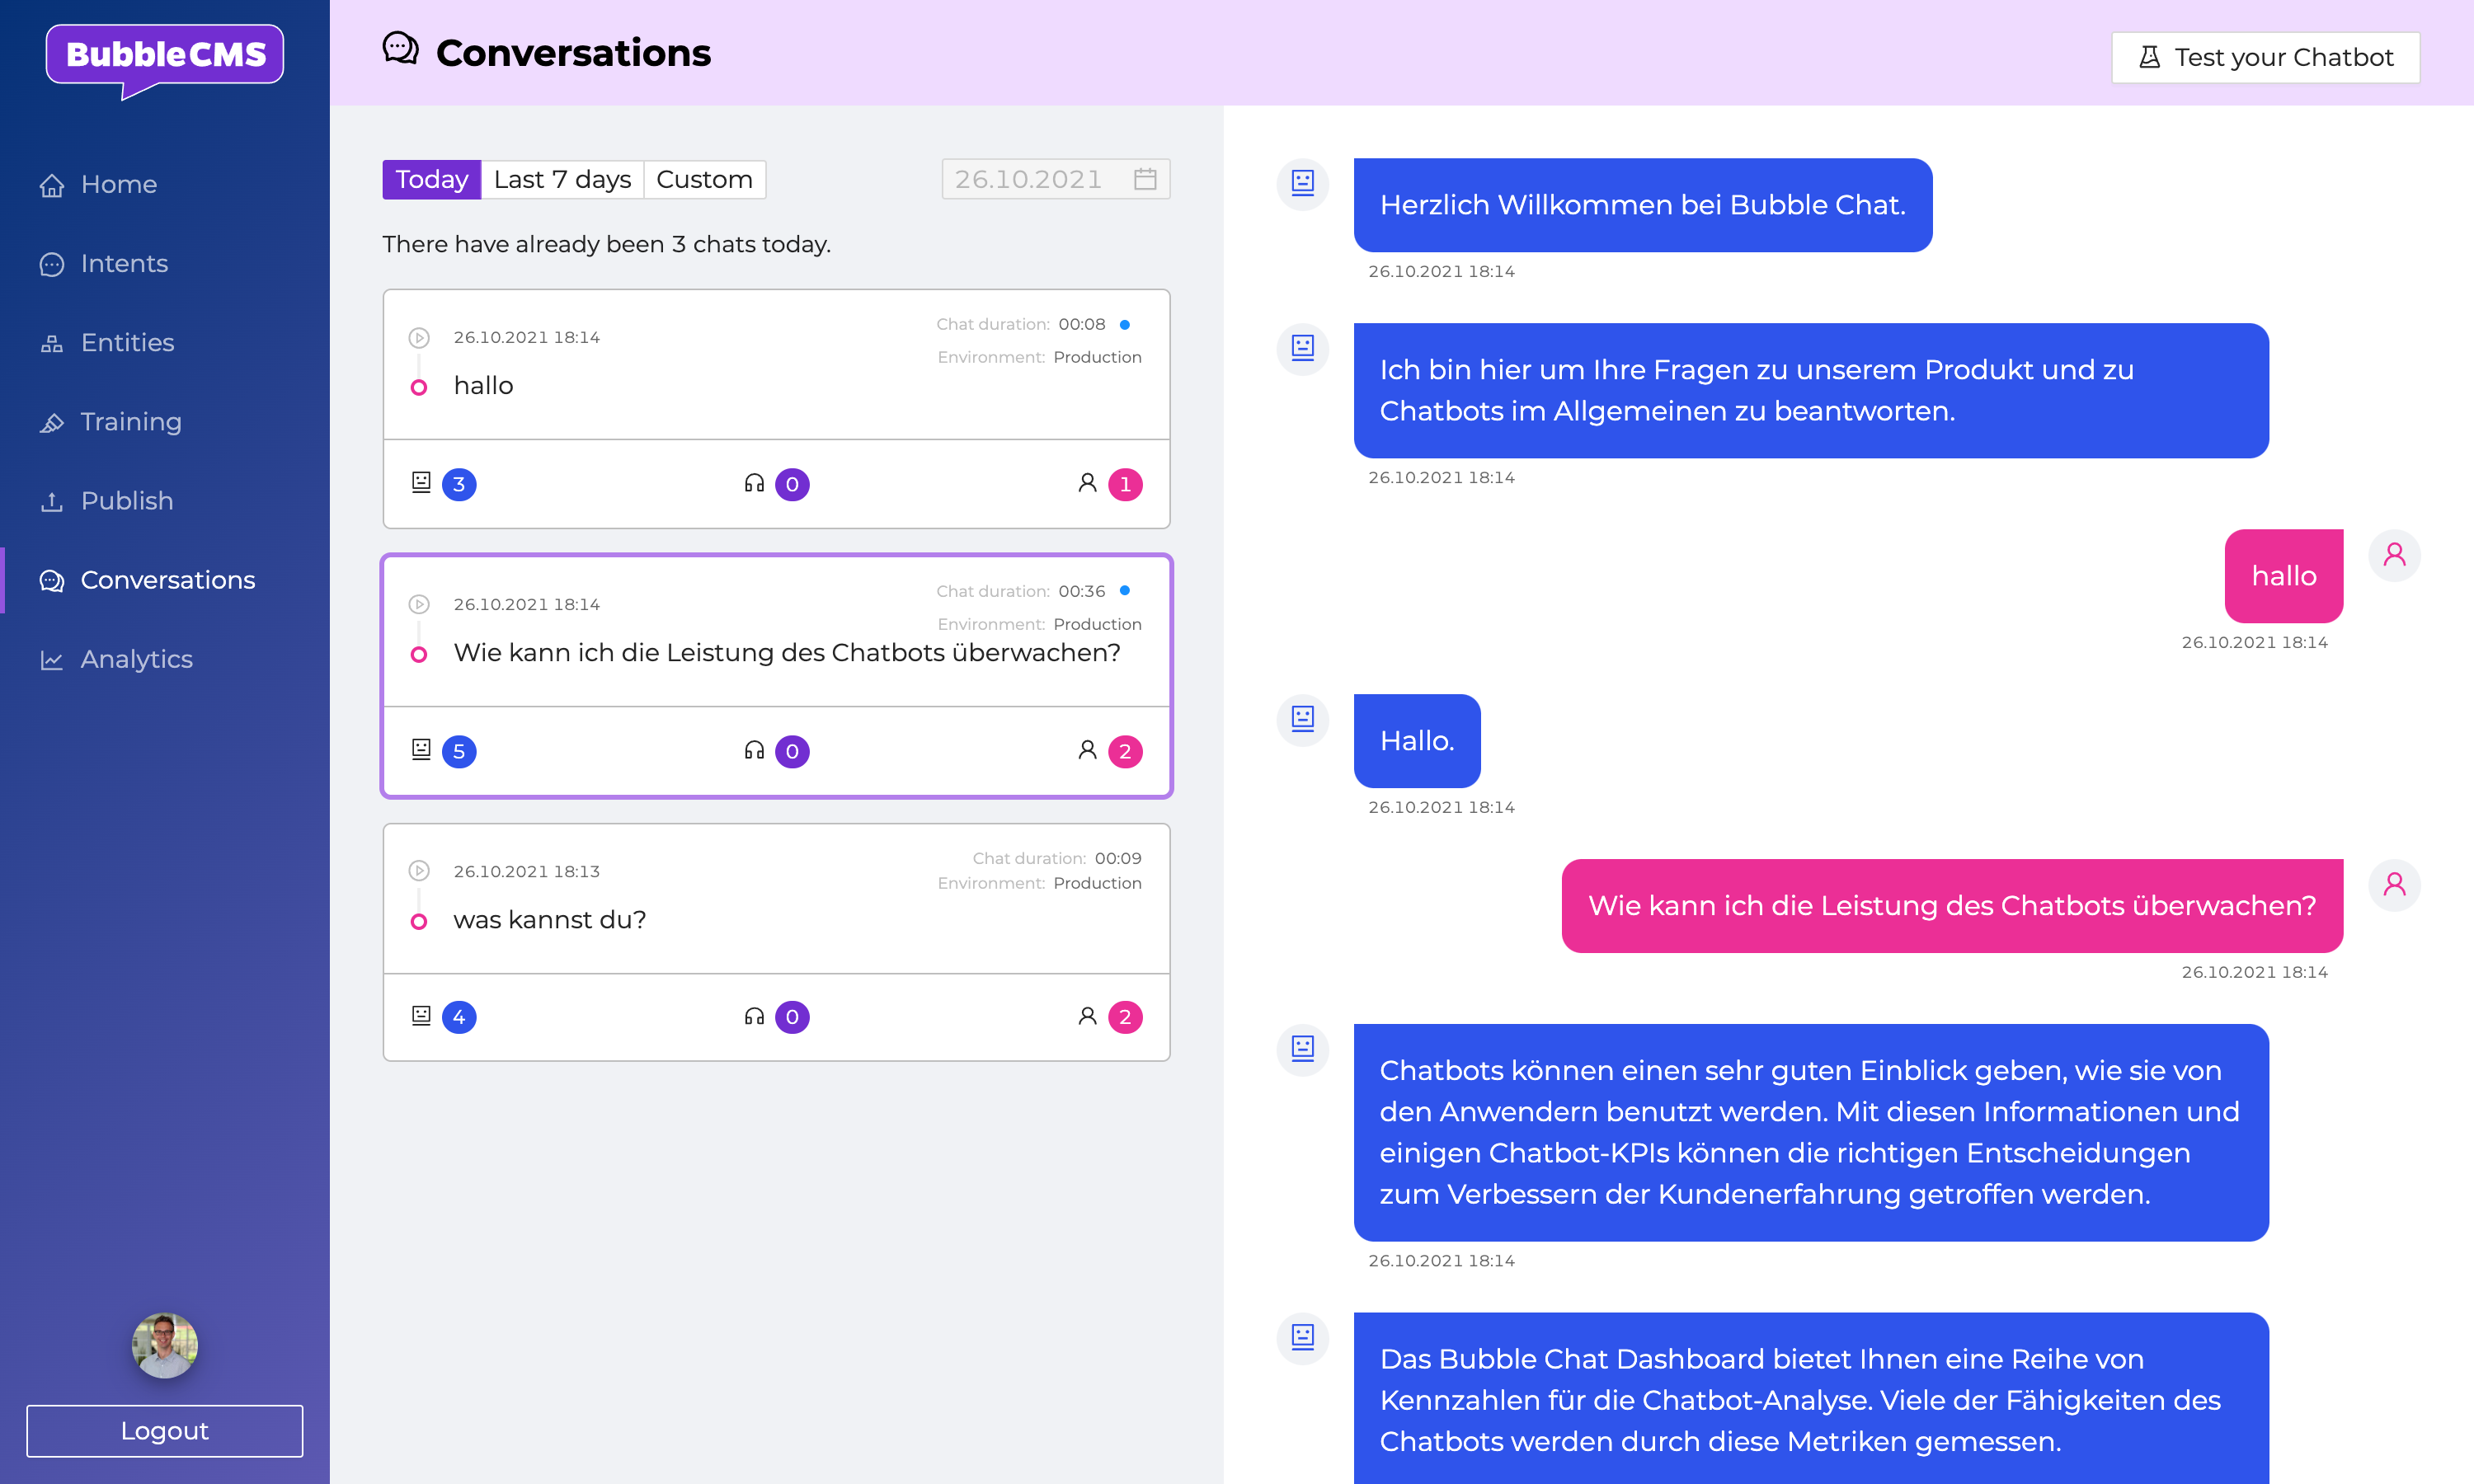Click the chat bubble icon beside Conversations header
The height and width of the screenshot is (1484, 2474).
[x=400, y=48]
